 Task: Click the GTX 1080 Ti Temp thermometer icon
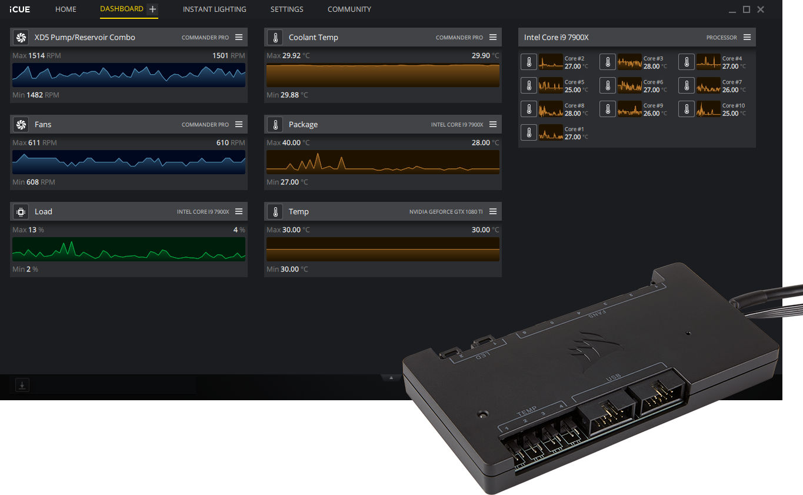click(275, 212)
